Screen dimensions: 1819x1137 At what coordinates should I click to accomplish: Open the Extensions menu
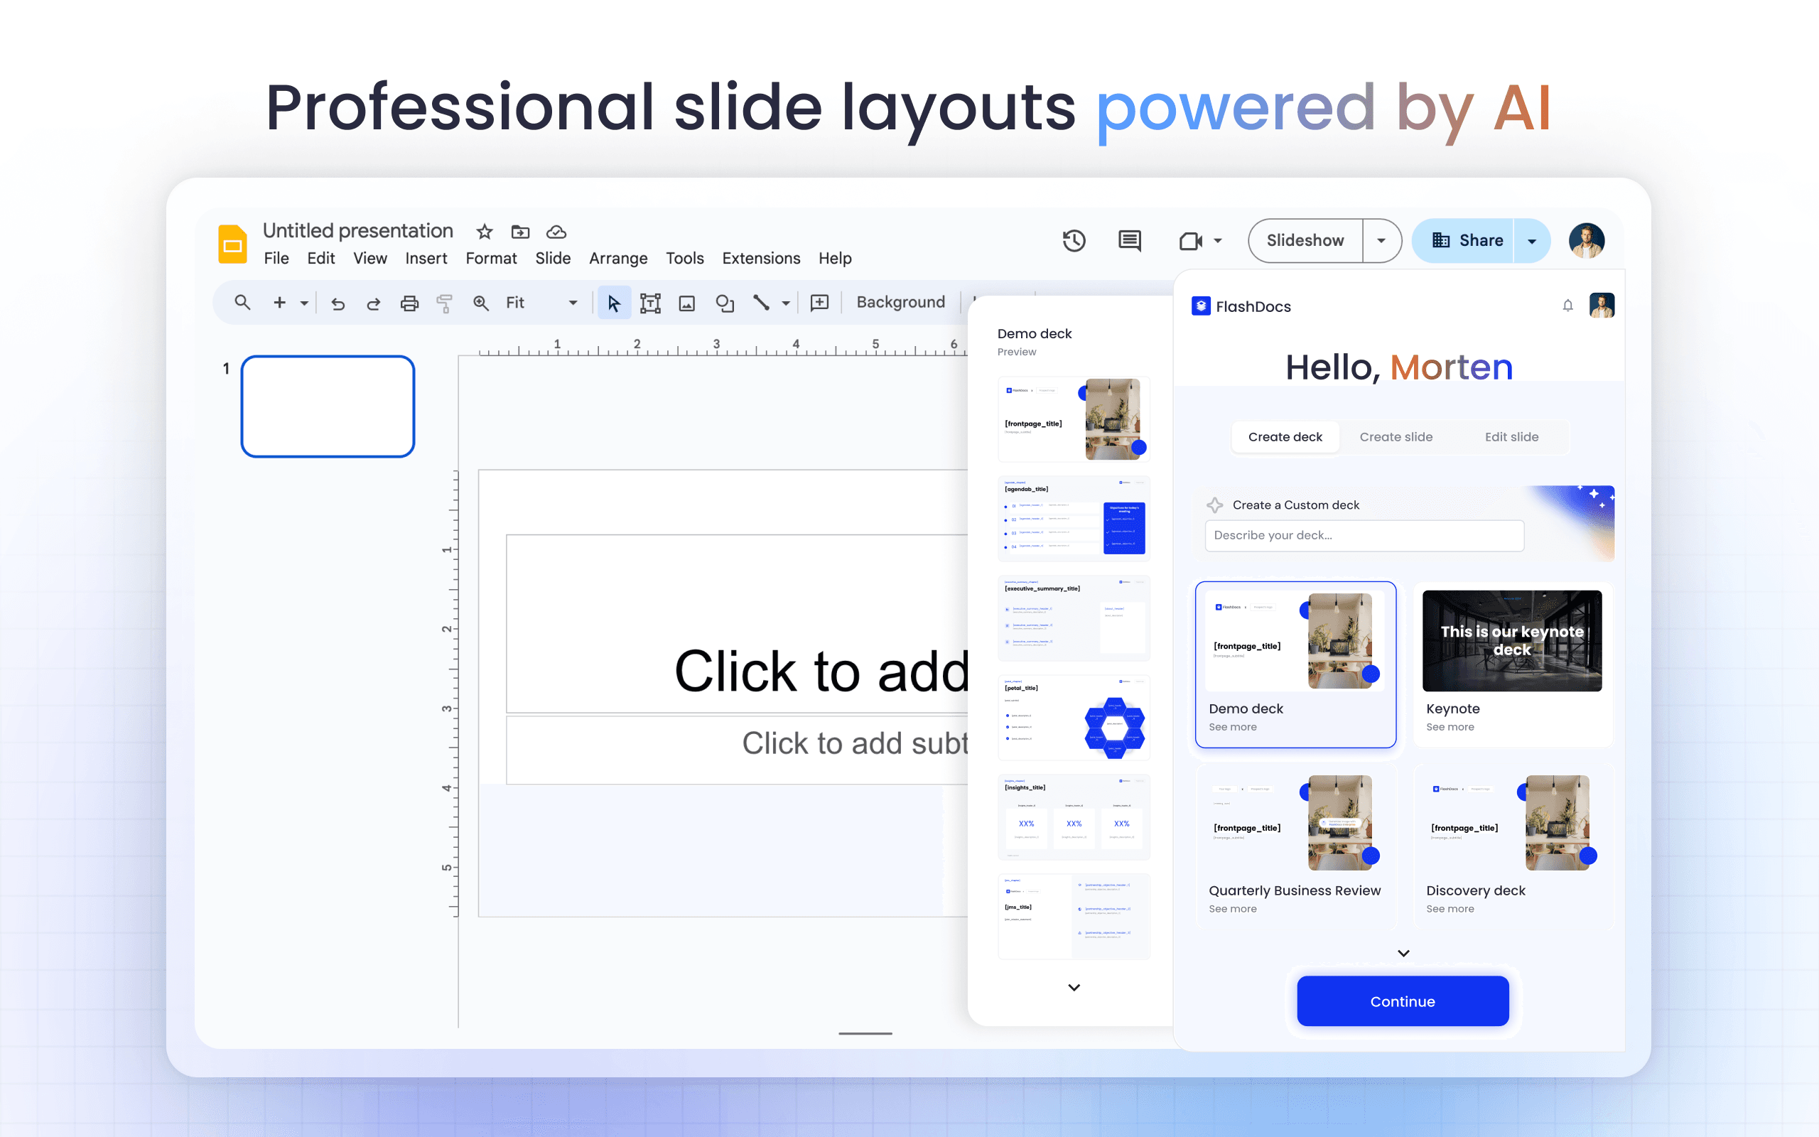click(761, 258)
